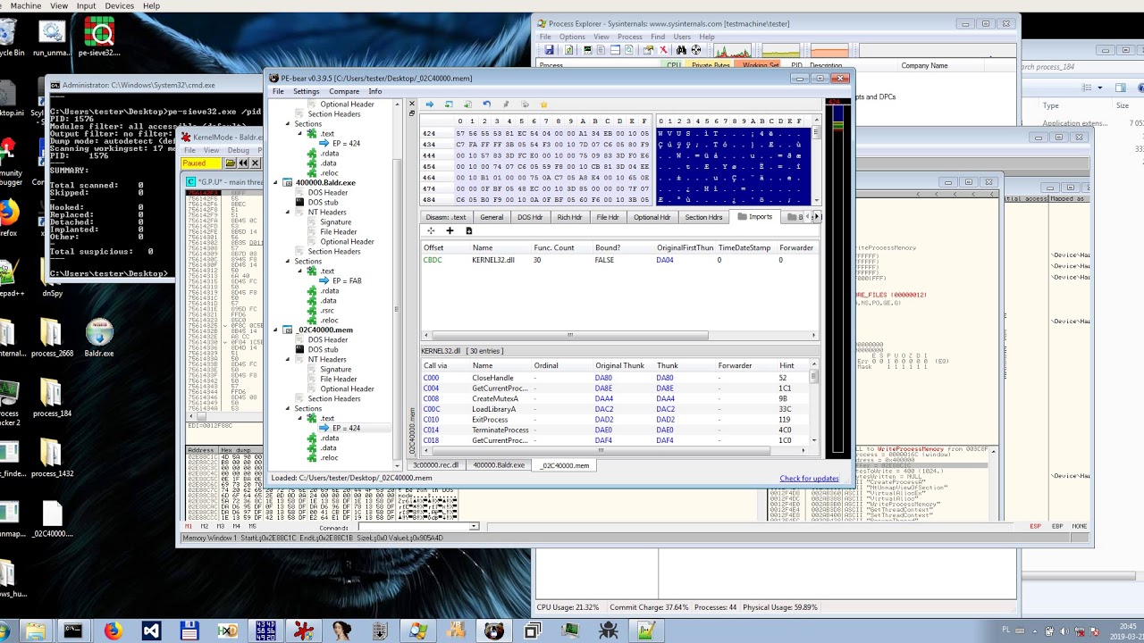This screenshot has height=643, width=1144.
Task: Click the blue arrow go-to-entry-point icon in PE-bear
Action: click(429, 104)
